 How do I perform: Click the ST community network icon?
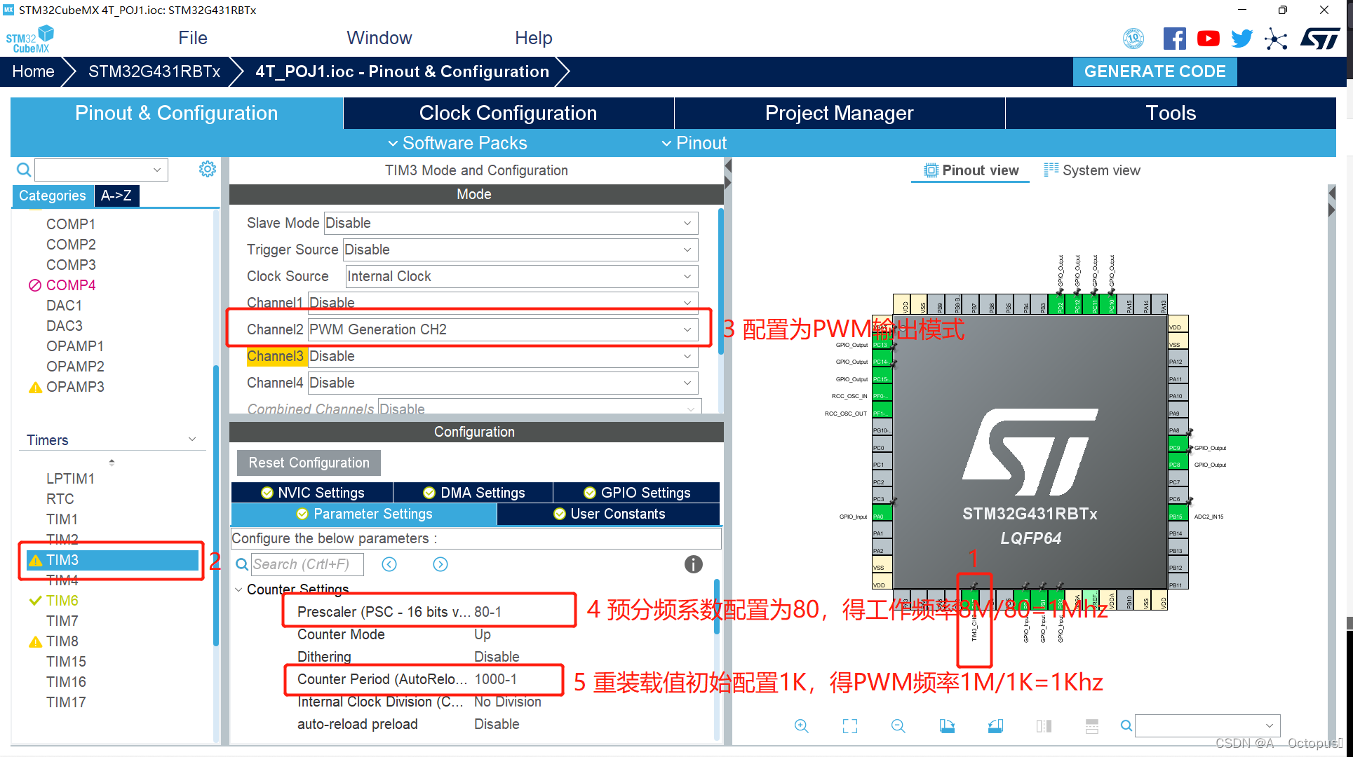[x=1276, y=39]
